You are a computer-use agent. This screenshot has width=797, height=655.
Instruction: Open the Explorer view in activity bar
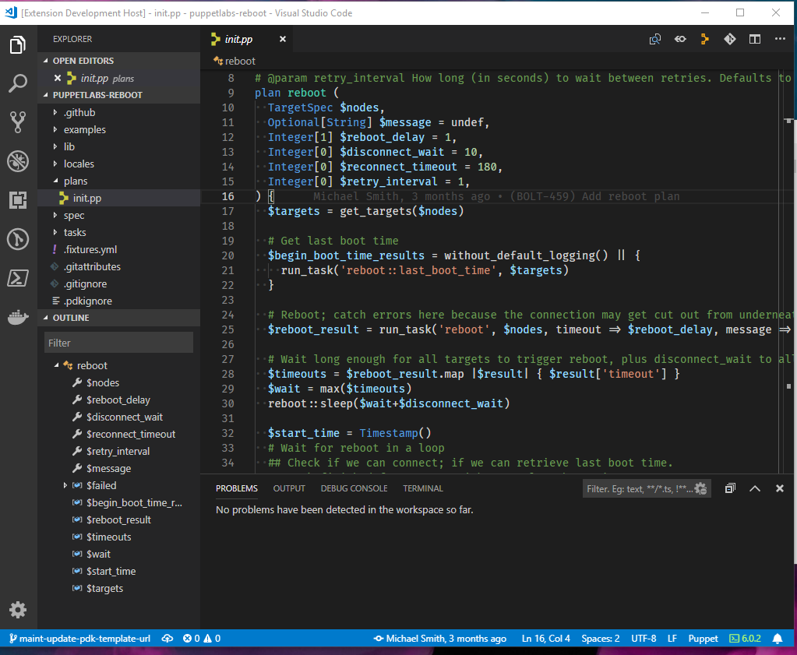click(18, 44)
